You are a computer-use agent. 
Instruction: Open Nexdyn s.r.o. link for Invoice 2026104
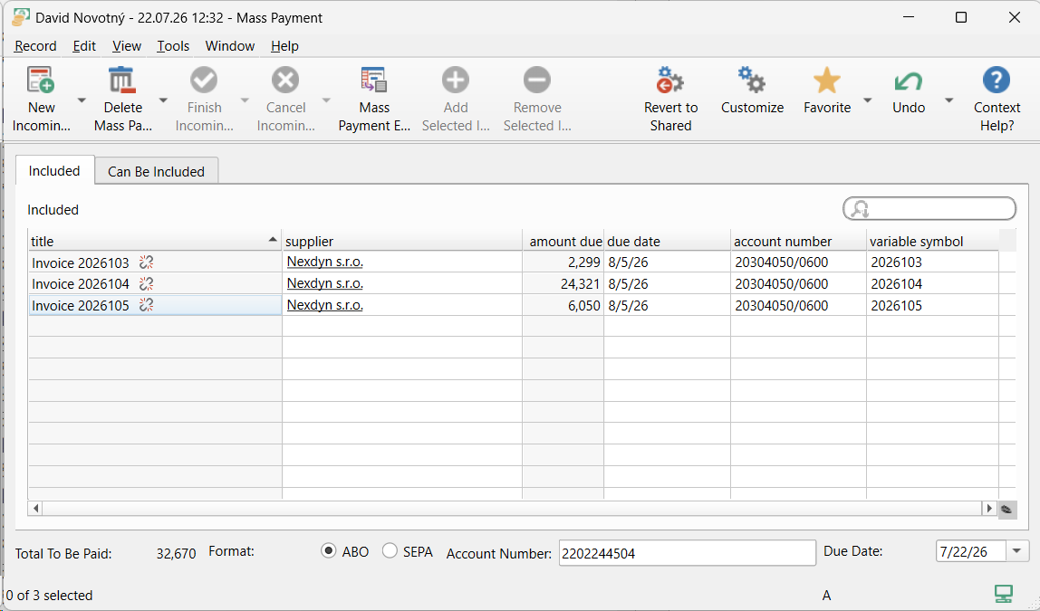tap(324, 283)
